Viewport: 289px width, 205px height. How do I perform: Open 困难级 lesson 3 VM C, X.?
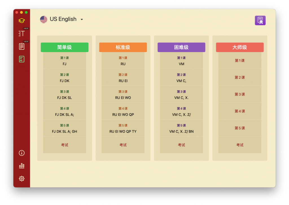[181, 94]
